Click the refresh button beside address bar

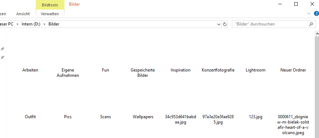(225, 24)
